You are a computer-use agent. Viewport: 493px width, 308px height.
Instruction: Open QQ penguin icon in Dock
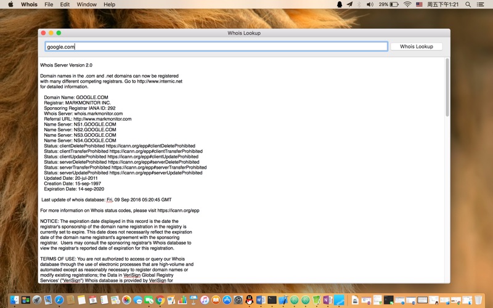coord(250,300)
